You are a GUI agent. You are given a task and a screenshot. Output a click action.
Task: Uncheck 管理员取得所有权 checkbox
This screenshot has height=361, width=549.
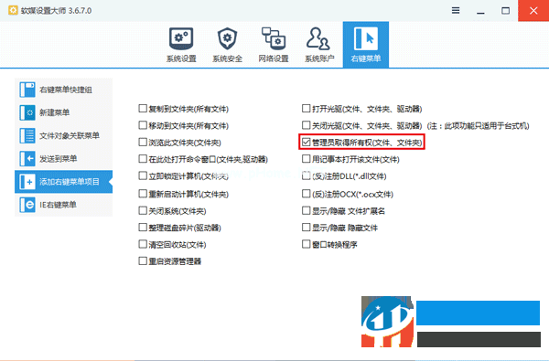(x=306, y=142)
